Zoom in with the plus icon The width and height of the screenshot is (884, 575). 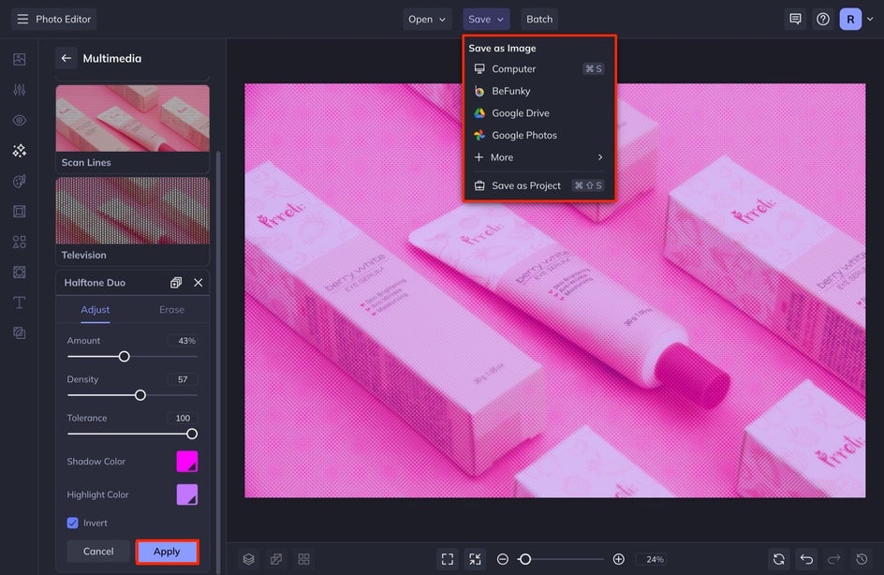[x=618, y=559]
